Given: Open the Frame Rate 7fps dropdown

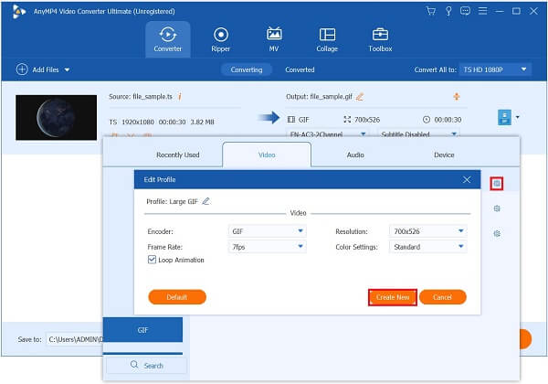Looking at the screenshot, I should click(268, 247).
